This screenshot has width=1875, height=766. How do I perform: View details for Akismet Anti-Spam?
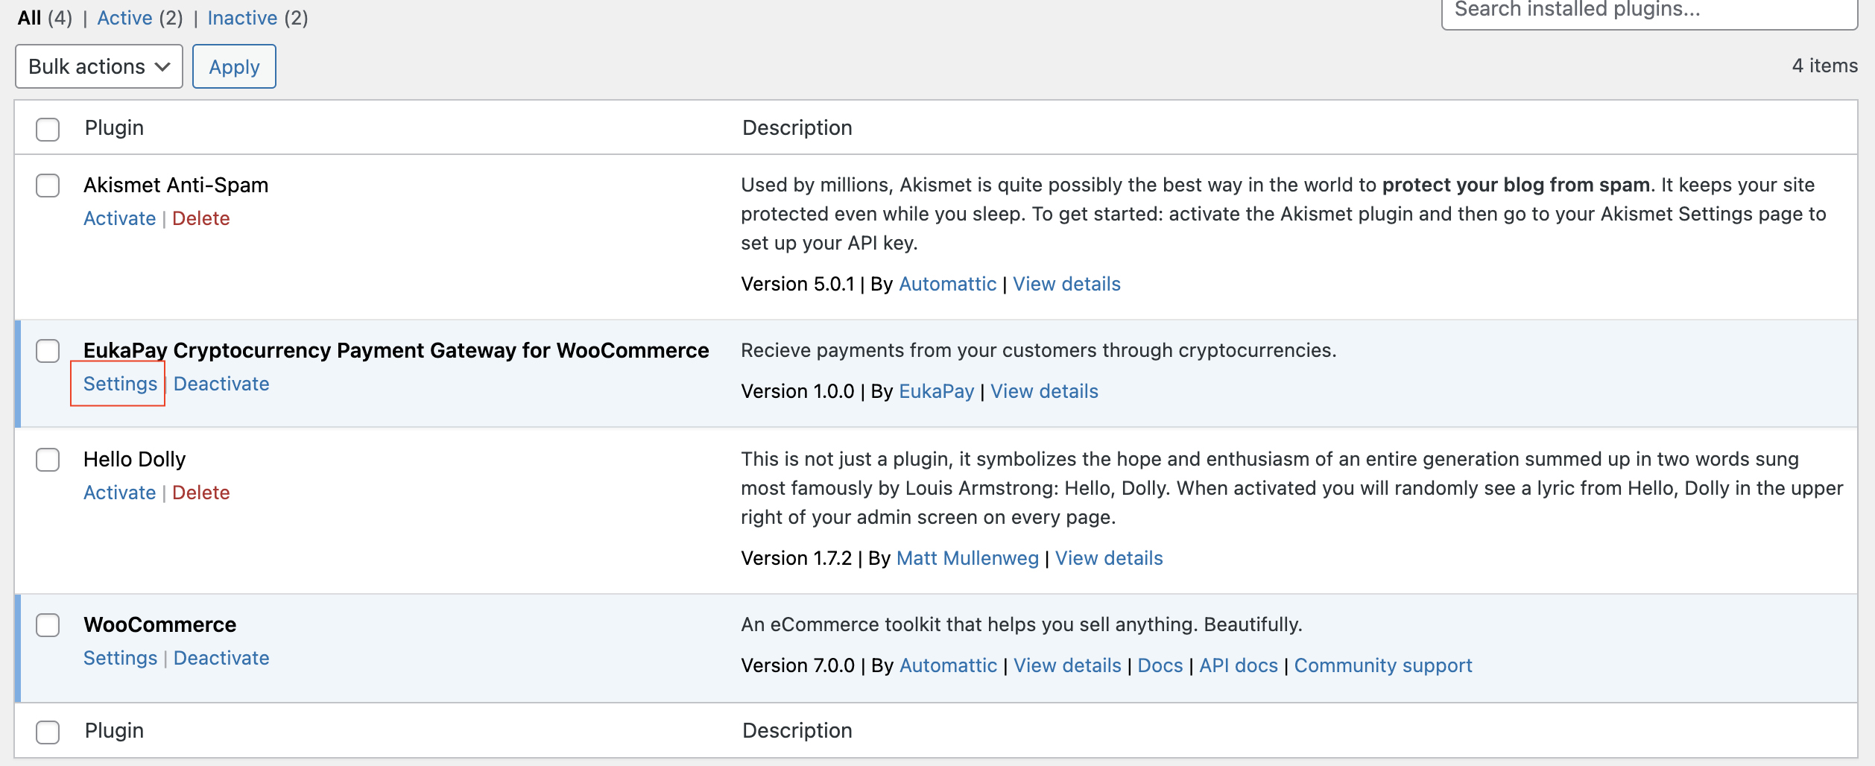click(1066, 284)
